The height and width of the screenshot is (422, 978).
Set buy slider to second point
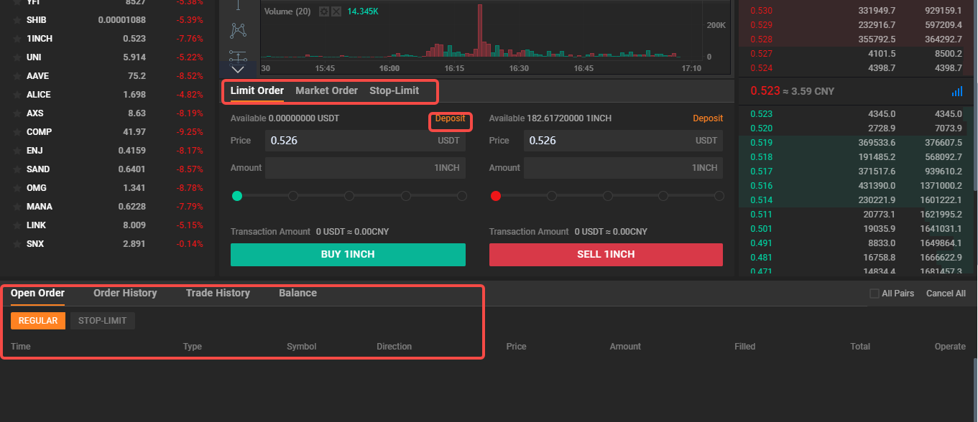[293, 196]
